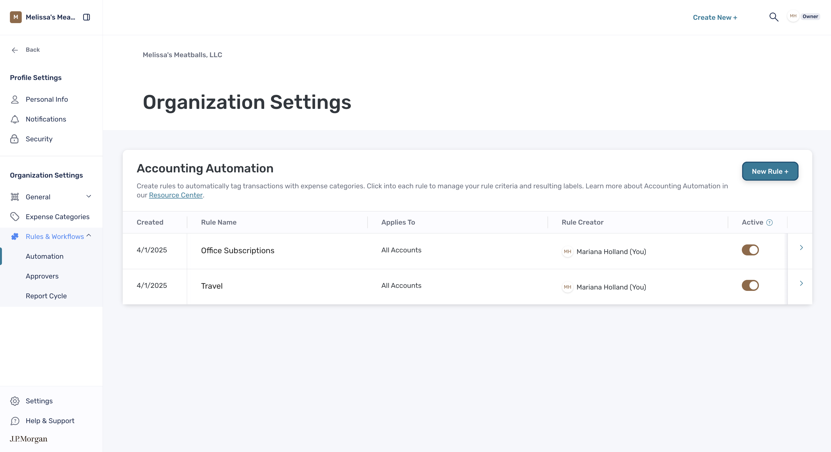Click Melissa's Meatballs, LLC breadcrumb
The width and height of the screenshot is (831, 452).
click(x=182, y=55)
